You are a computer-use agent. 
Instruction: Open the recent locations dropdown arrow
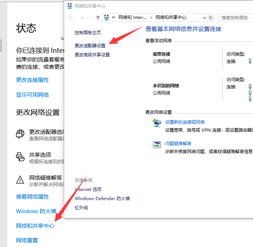pyautogui.click(x=90, y=18)
